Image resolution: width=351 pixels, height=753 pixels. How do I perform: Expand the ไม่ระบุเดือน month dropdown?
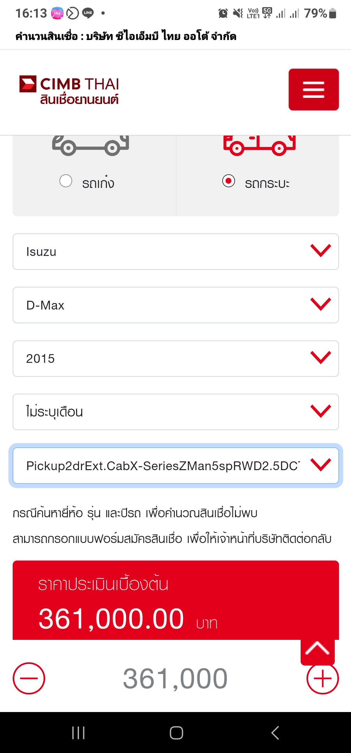point(175,412)
